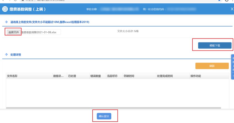Click the blue side tab on right edge
Screen dimensions: 234x123
233,67
